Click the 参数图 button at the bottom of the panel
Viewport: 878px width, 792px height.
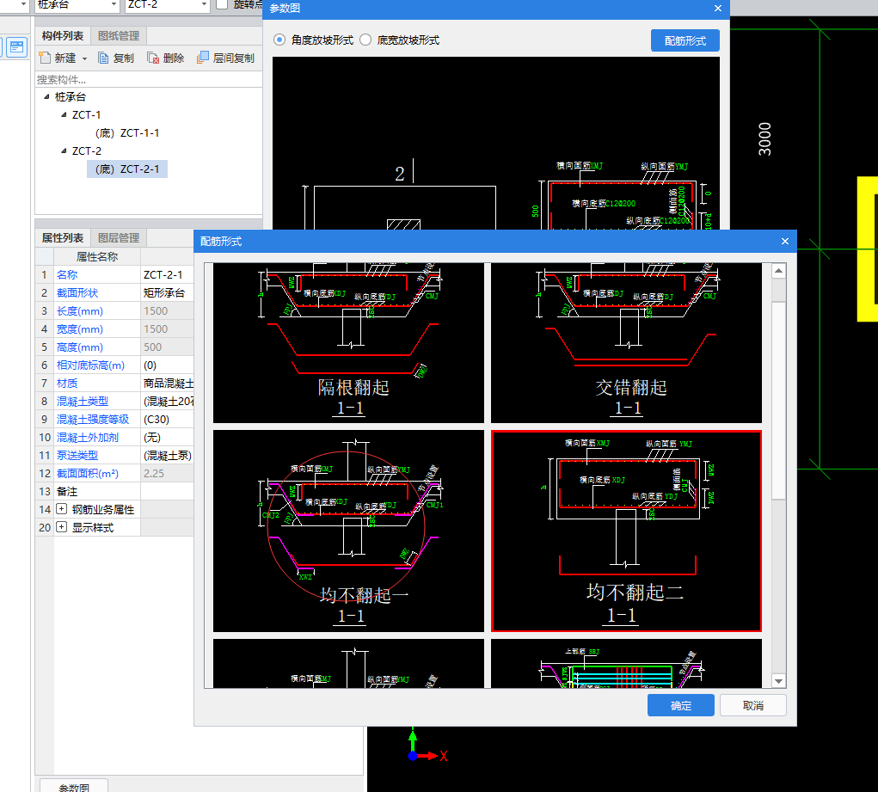tap(74, 786)
